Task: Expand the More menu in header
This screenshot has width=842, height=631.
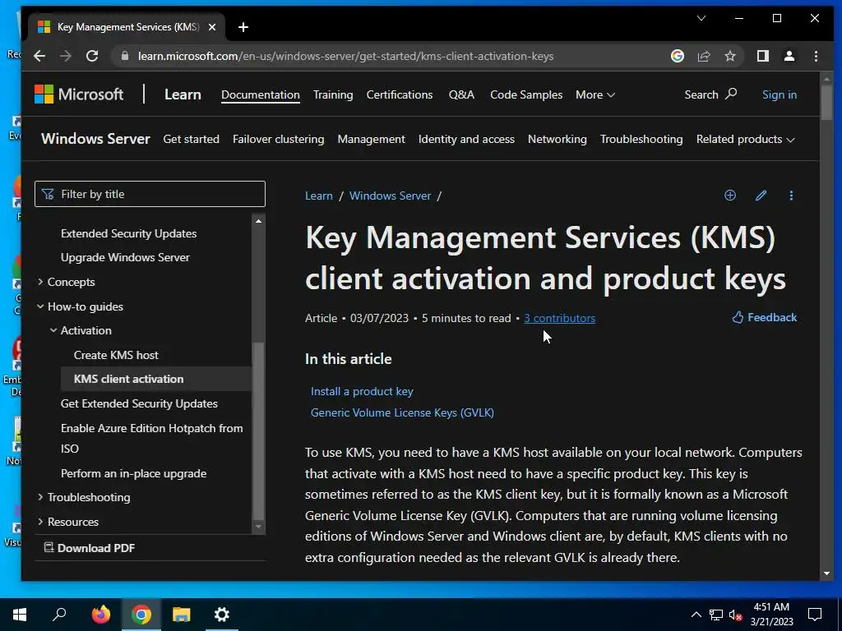Action: (595, 94)
